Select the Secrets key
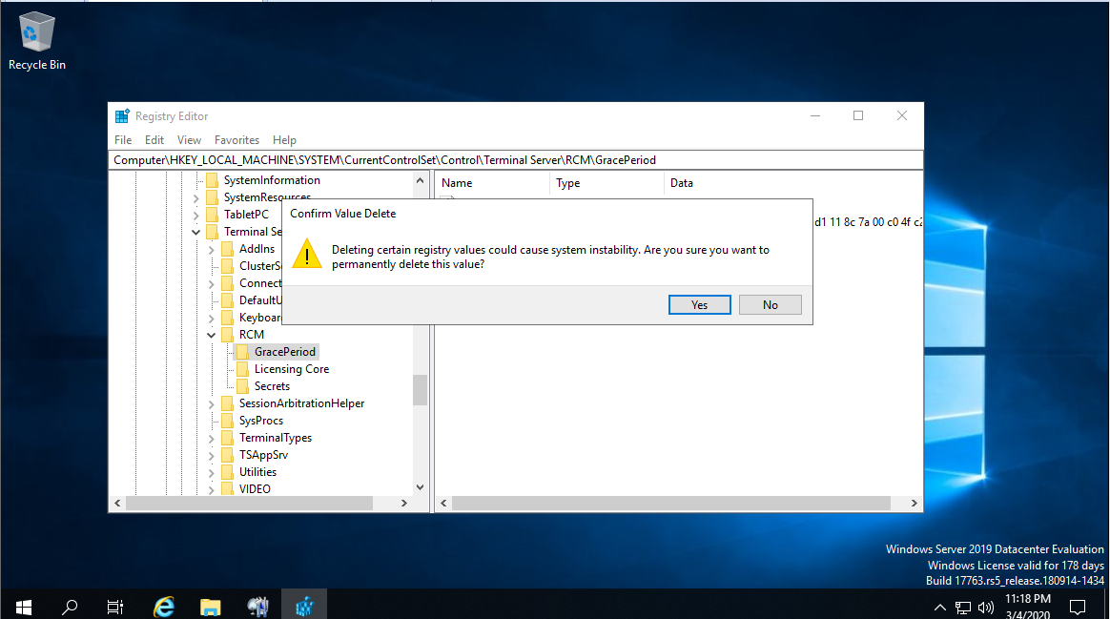Image resolution: width=1110 pixels, height=619 pixels. pyautogui.click(x=272, y=386)
